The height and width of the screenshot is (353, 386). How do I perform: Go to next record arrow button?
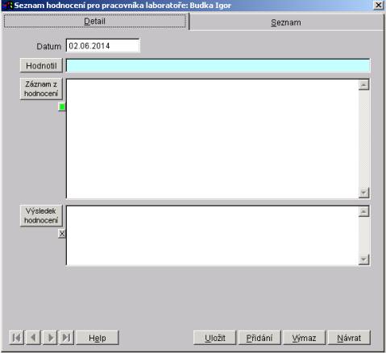click(50, 338)
